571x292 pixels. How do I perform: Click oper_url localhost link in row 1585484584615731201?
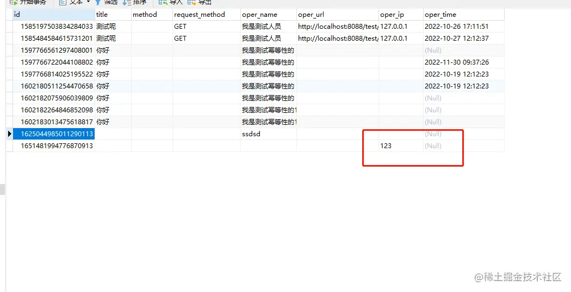click(x=338, y=39)
